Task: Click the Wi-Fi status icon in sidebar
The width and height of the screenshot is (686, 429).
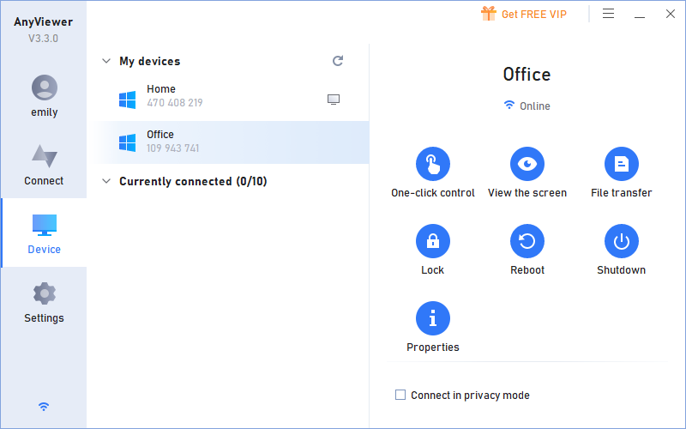Action: click(x=44, y=407)
